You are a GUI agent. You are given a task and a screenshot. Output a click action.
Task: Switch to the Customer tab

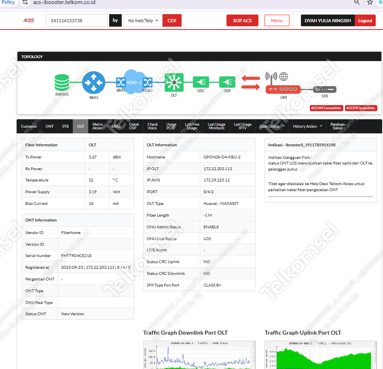tap(29, 127)
